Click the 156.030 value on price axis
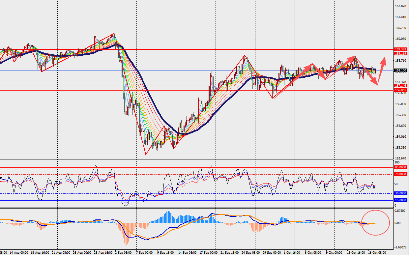Image resolution: width=409 pixels, height=255 pixels. pos(401,104)
